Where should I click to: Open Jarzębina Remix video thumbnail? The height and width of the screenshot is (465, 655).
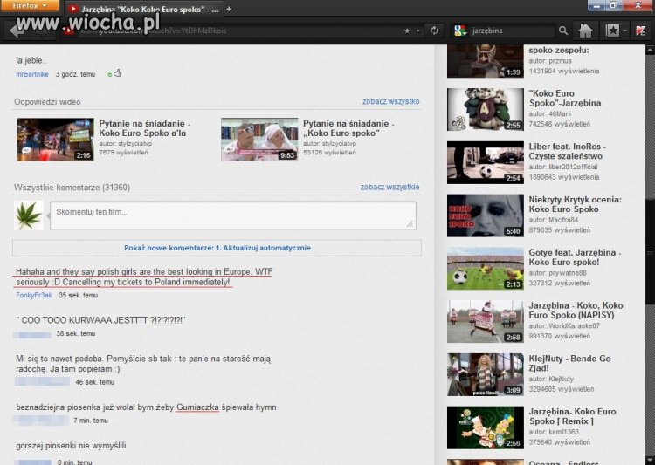pyautogui.click(x=485, y=427)
